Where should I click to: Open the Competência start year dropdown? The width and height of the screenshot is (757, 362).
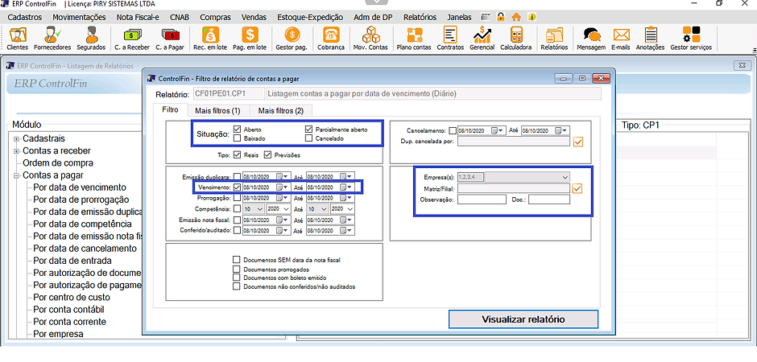coord(286,209)
